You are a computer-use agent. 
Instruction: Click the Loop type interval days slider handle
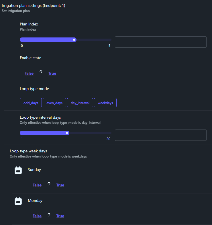(x=67, y=133)
